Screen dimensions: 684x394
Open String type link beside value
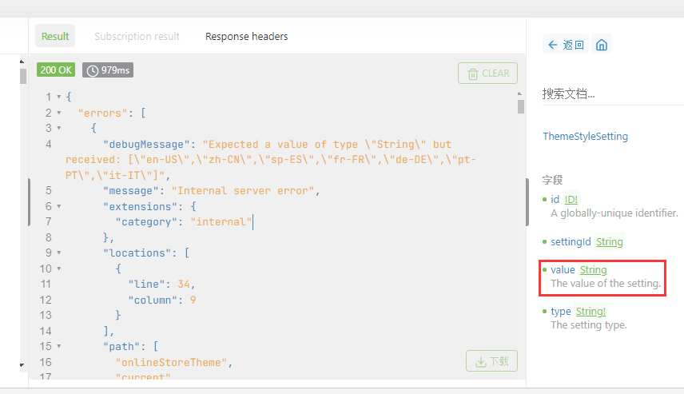[593, 270]
